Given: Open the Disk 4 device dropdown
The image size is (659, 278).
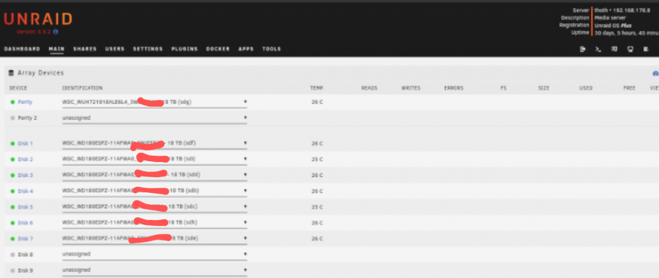Looking at the screenshot, I should pos(154,190).
